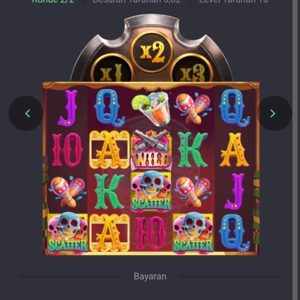
Task: Click the maracas symbol in the first reel
Action: point(67,192)
